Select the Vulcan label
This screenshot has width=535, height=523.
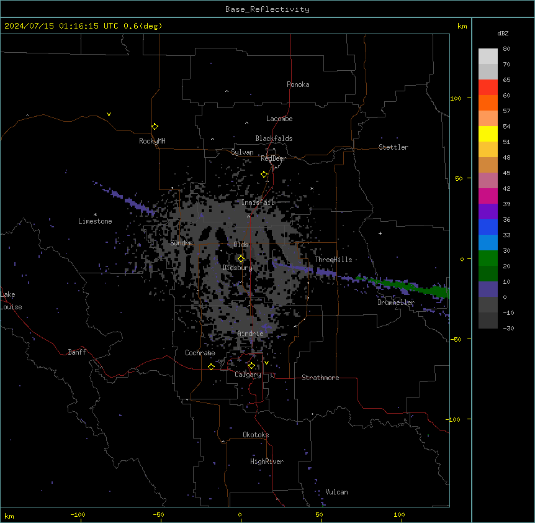coord(336,492)
